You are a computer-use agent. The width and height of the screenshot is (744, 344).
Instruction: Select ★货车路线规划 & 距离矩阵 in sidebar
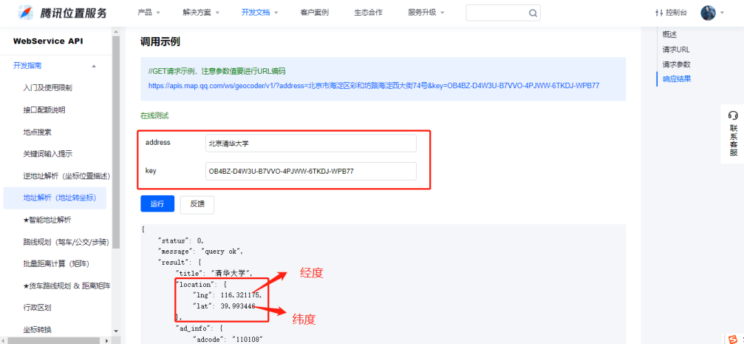[x=66, y=286]
